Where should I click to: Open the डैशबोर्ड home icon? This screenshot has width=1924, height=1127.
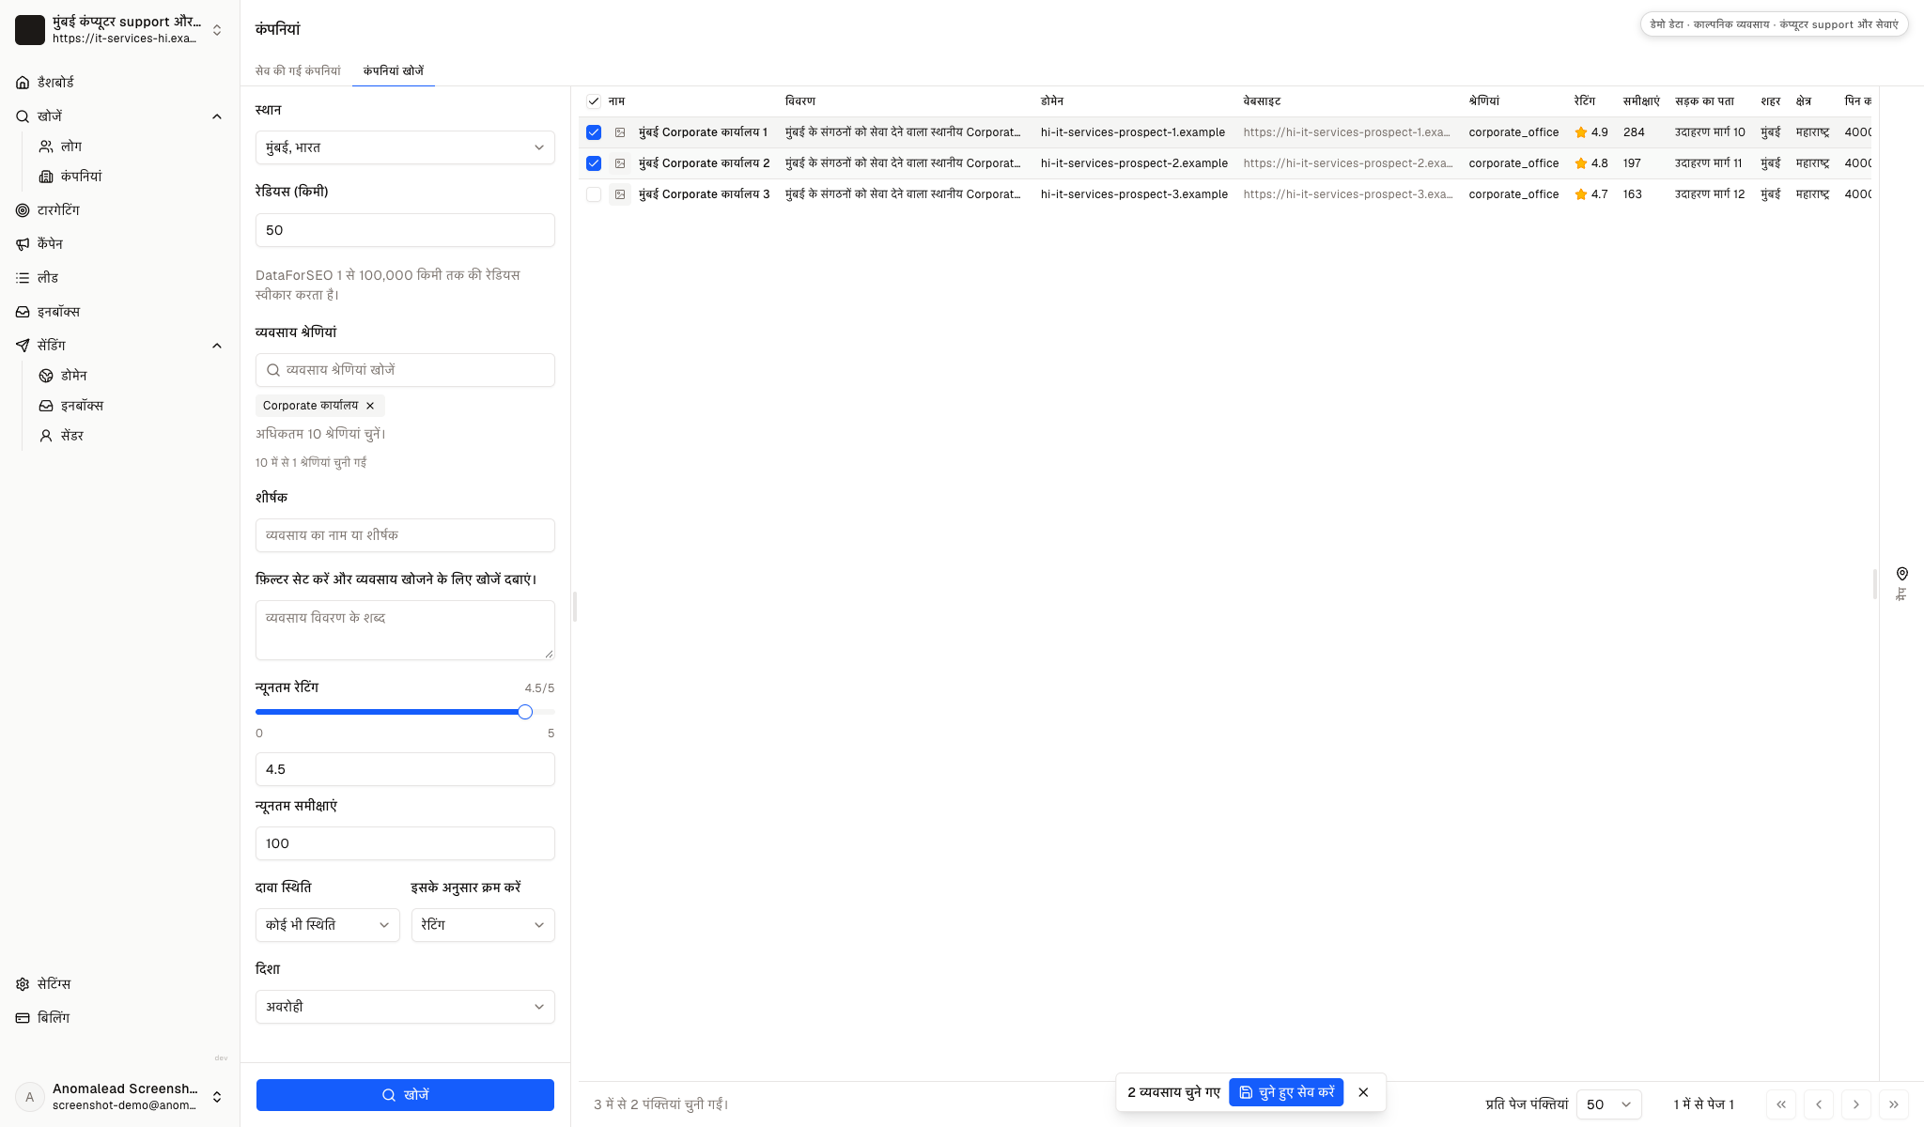point(23,83)
